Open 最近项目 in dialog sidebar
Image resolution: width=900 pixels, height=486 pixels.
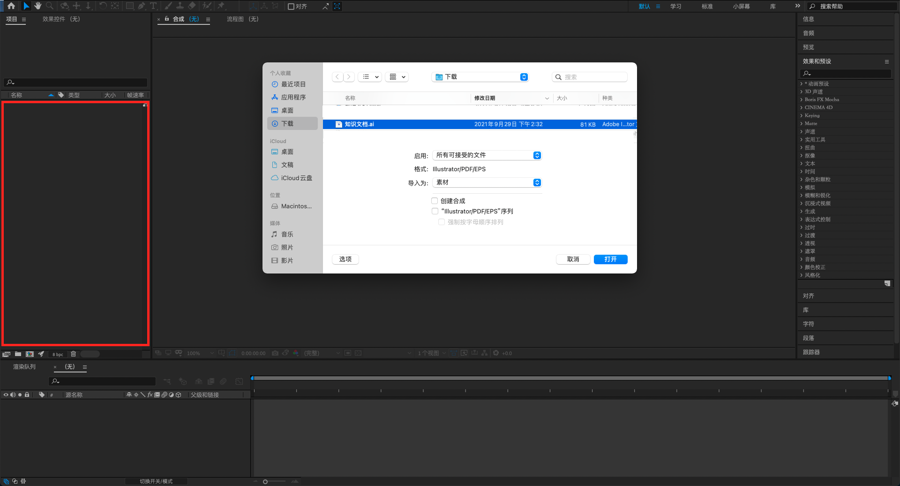pos(292,84)
